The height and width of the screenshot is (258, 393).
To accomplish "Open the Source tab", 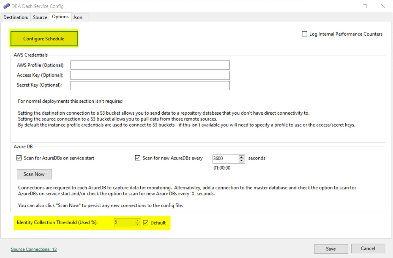I will [40, 17].
